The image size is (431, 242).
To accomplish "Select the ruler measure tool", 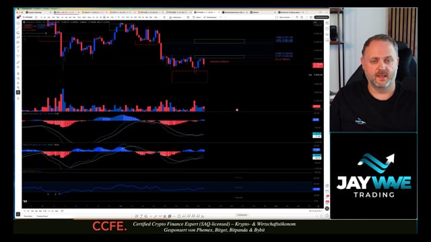I will tap(18, 63).
